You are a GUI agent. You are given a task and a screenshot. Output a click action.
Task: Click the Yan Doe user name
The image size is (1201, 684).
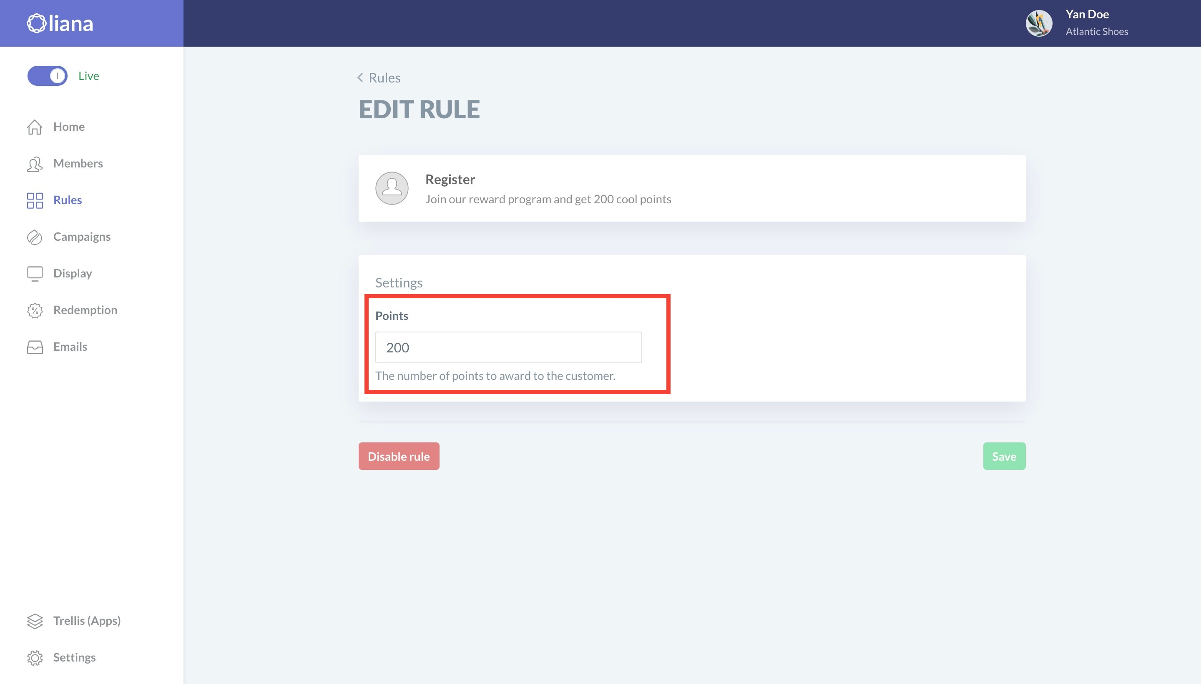pyautogui.click(x=1087, y=15)
